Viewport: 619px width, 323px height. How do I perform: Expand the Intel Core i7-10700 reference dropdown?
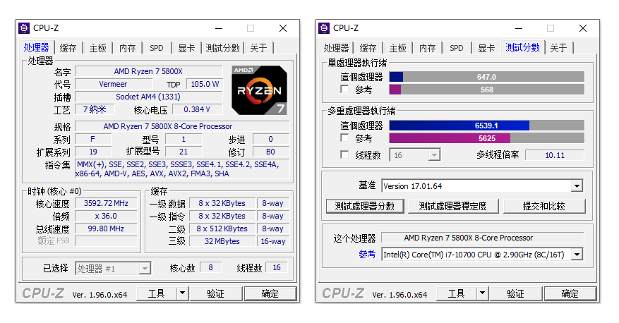pyautogui.click(x=577, y=254)
